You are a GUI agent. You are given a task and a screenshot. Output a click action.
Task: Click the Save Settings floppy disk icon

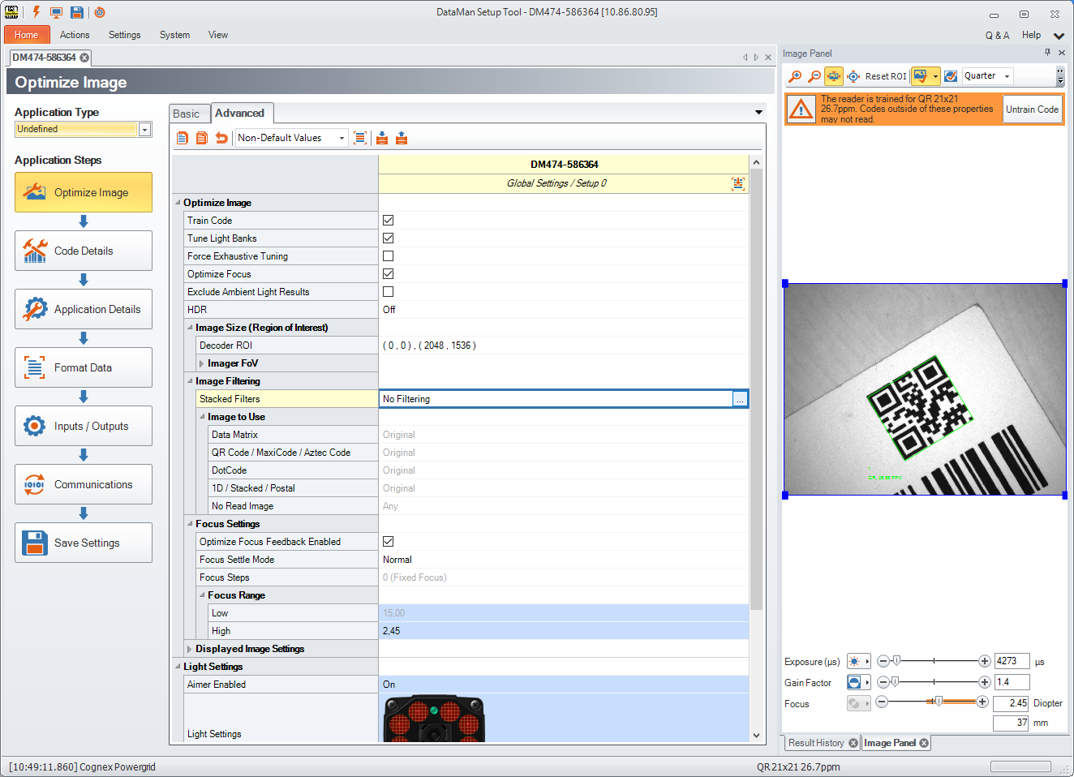point(35,543)
